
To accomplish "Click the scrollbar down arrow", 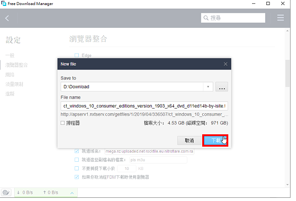I will (287, 185).
